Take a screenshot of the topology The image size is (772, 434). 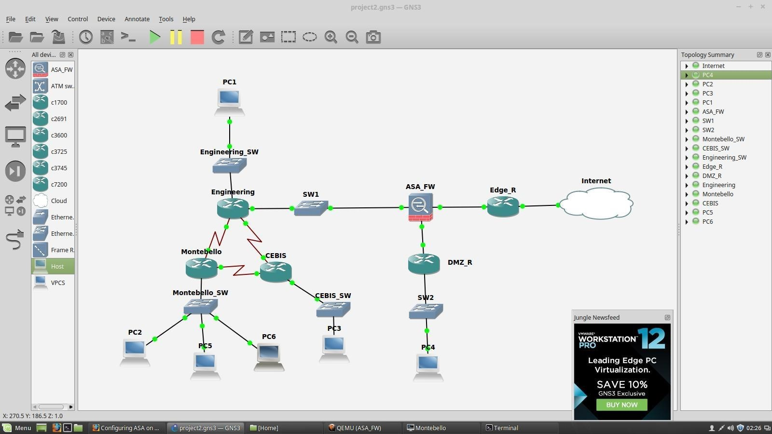(373, 37)
